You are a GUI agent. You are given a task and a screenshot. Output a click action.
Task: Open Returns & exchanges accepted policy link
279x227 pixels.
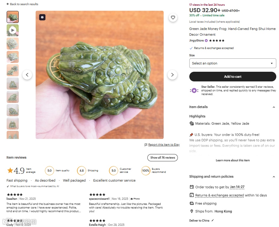coord(219,196)
